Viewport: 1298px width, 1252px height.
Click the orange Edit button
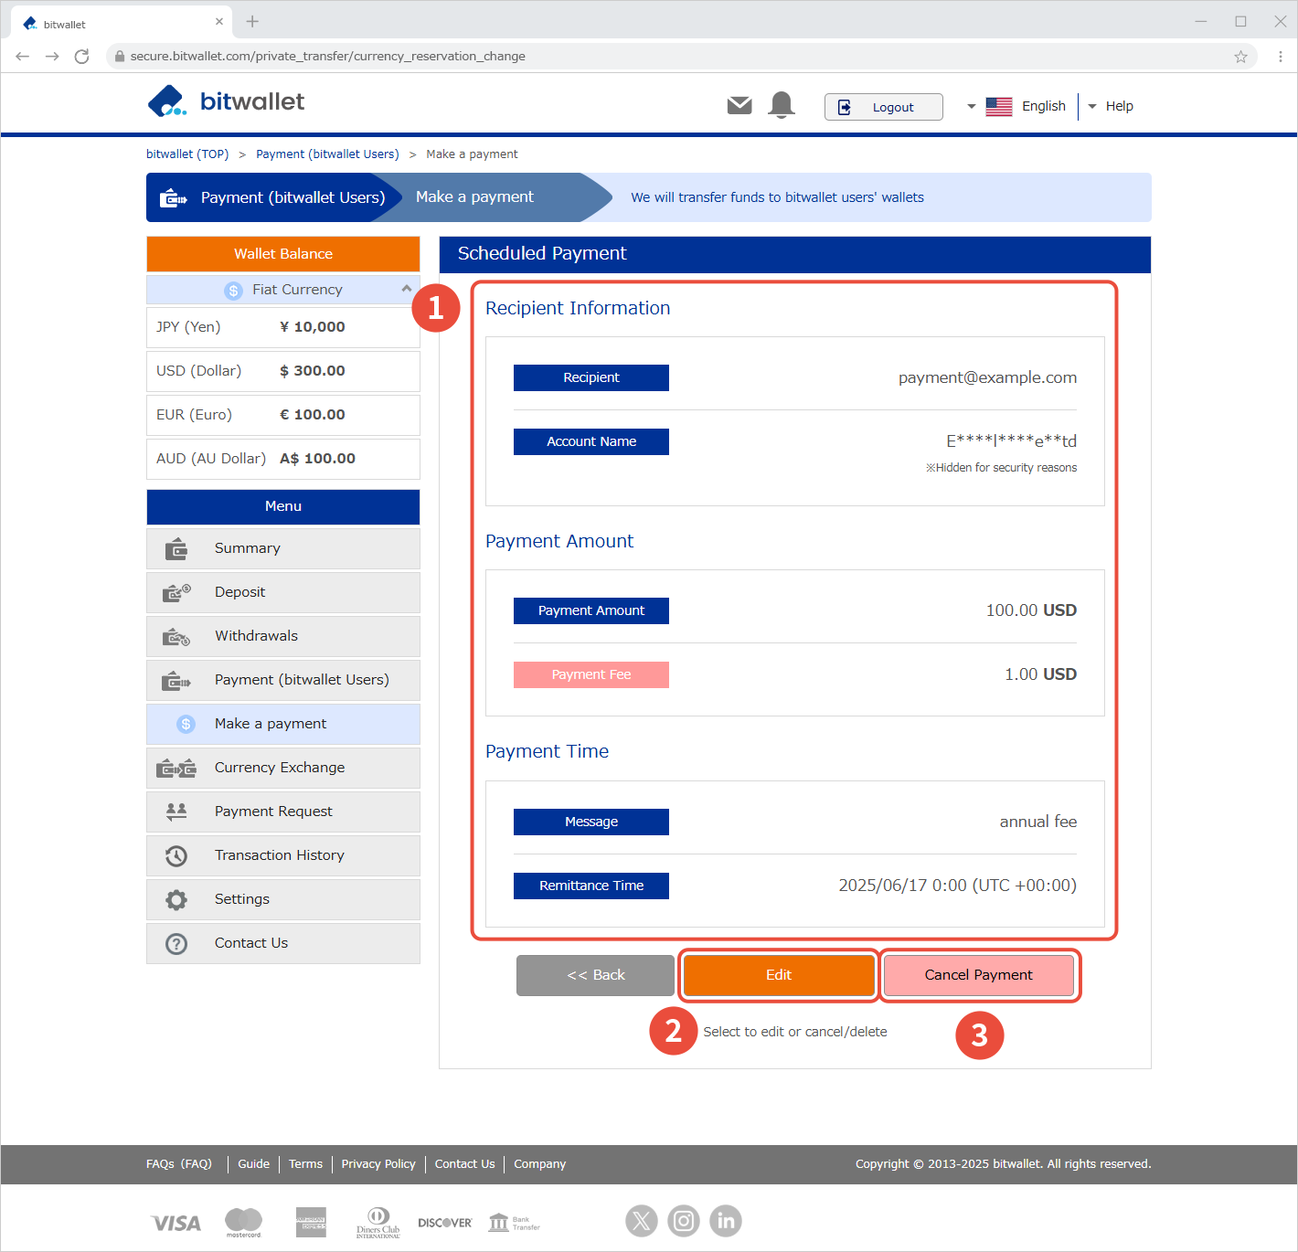(x=779, y=976)
